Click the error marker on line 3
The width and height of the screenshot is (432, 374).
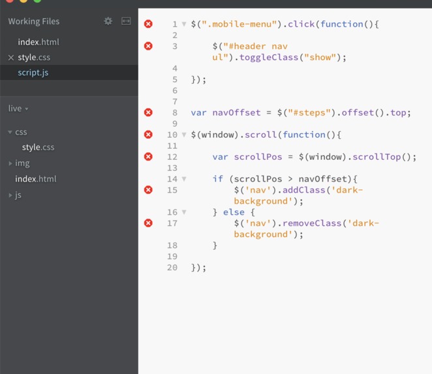click(148, 46)
